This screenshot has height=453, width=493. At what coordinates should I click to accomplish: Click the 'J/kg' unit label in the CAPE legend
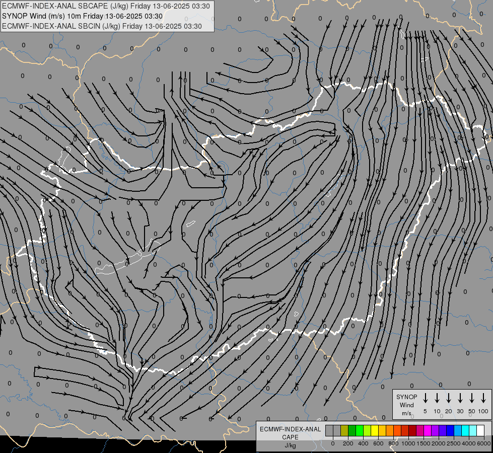click(290, 445)
